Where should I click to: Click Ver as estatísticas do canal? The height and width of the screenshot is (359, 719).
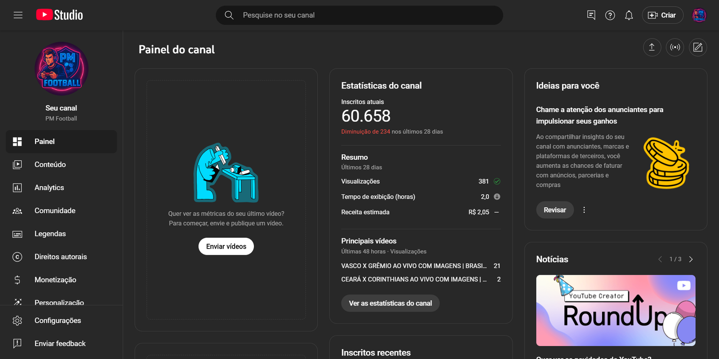[x=391, y=303]
